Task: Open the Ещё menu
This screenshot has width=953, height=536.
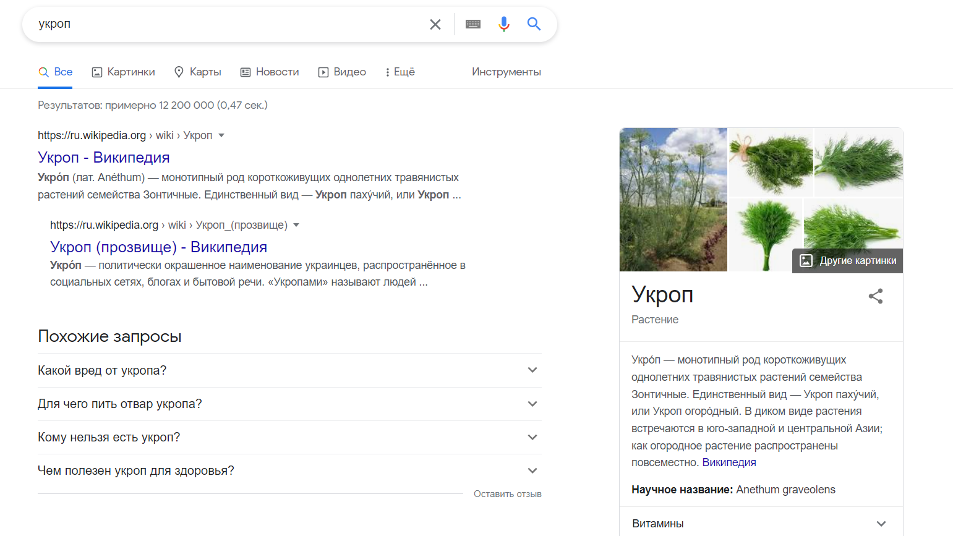Action: (x=400, y=72)
